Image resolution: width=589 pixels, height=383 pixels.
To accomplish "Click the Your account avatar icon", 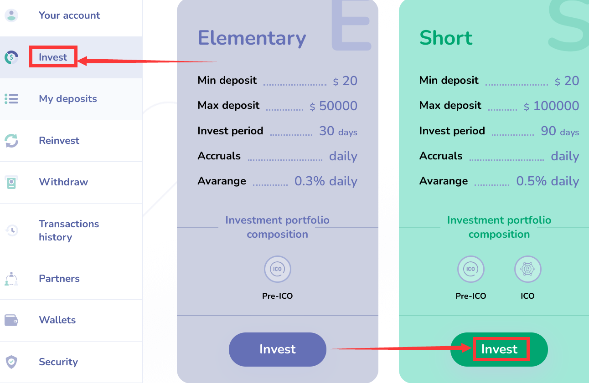I will coord(11,15).
